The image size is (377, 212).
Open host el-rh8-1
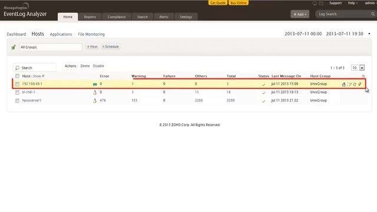pyautogui.click(x=29, y=92)
